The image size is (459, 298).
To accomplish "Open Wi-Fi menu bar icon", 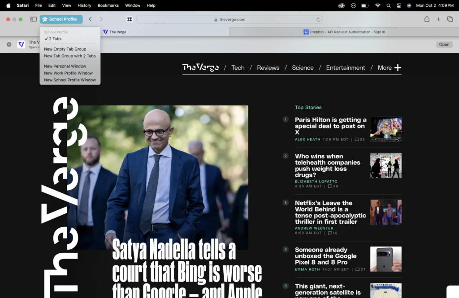I will [377, 5].
